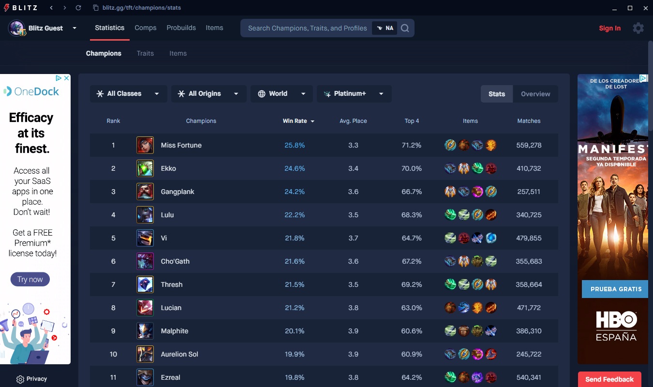
Task: Click the settings gear icon
Action: coord(638,28)
